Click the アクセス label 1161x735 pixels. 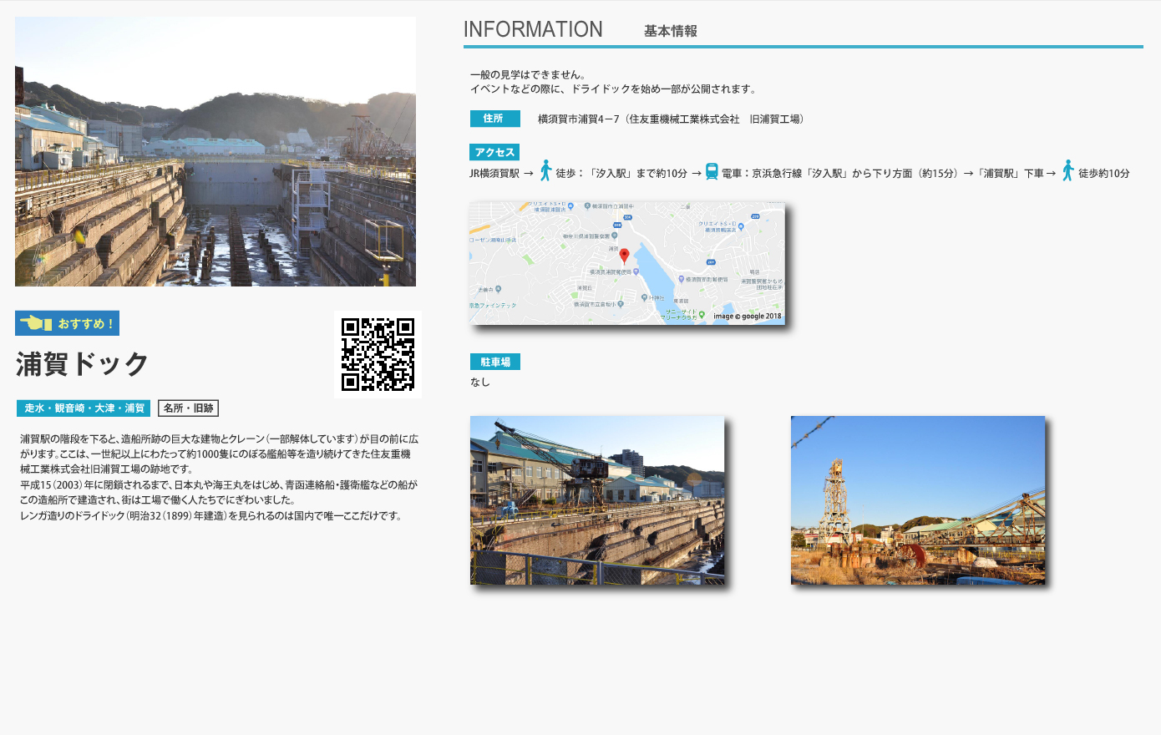494,152
